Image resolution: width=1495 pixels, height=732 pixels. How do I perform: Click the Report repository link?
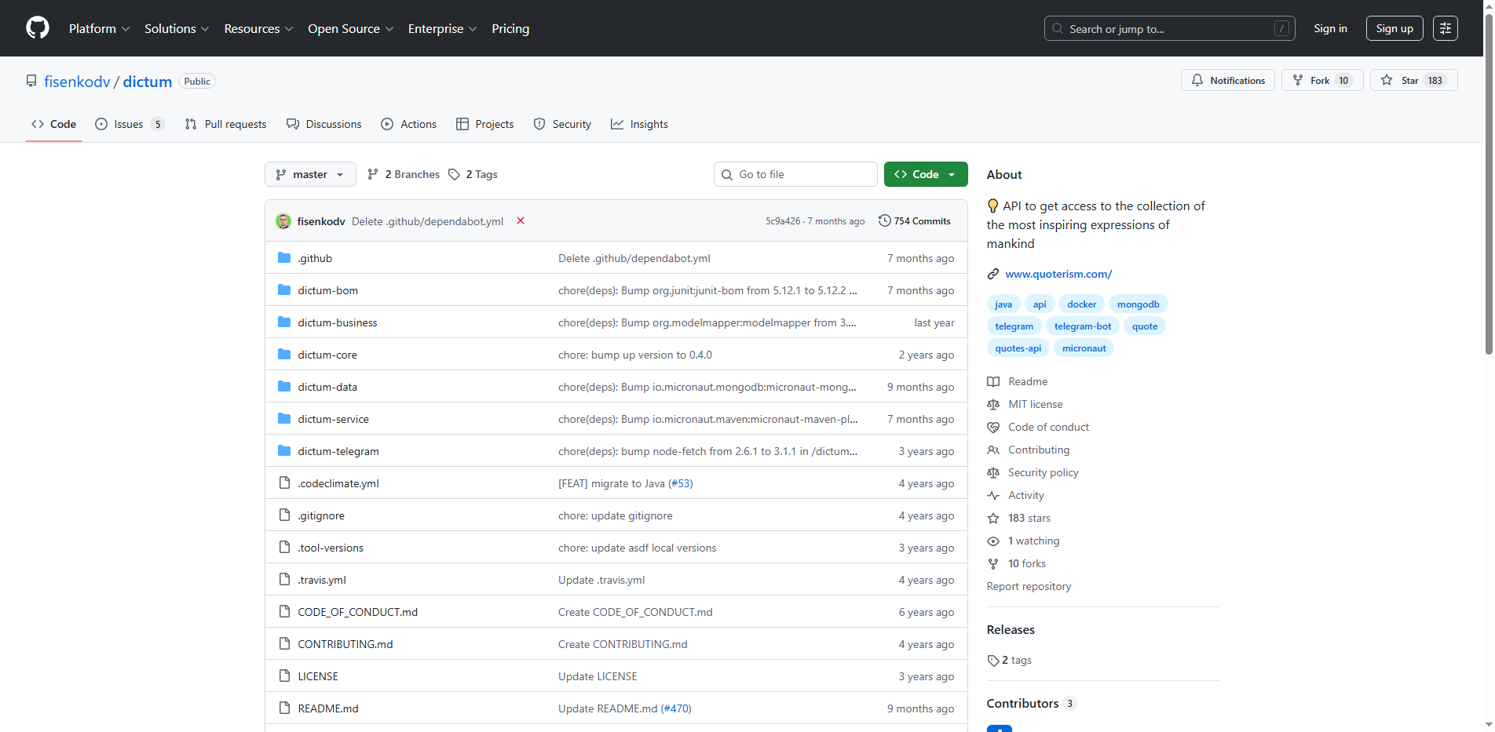1029,586
